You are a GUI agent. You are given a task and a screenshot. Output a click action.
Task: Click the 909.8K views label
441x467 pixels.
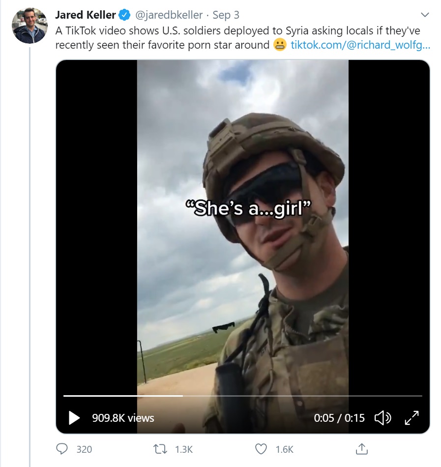123,418
